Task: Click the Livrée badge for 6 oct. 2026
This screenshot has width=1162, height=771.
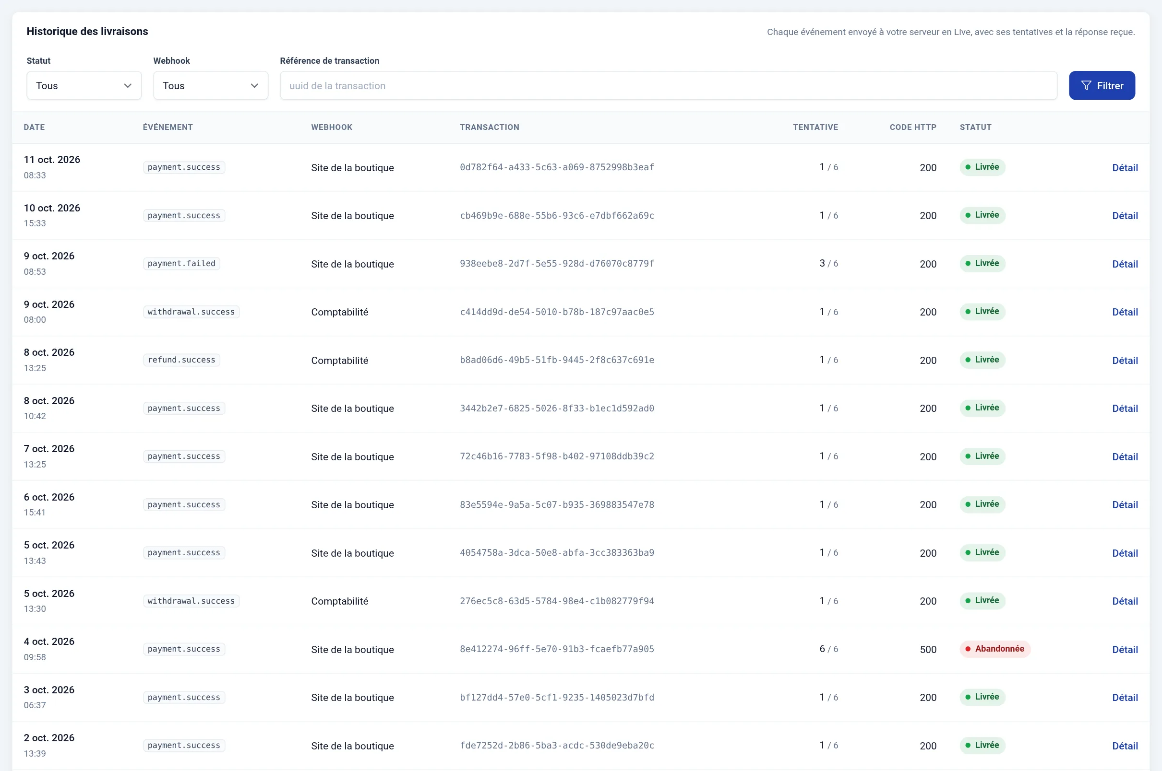Action: (982, 504)
